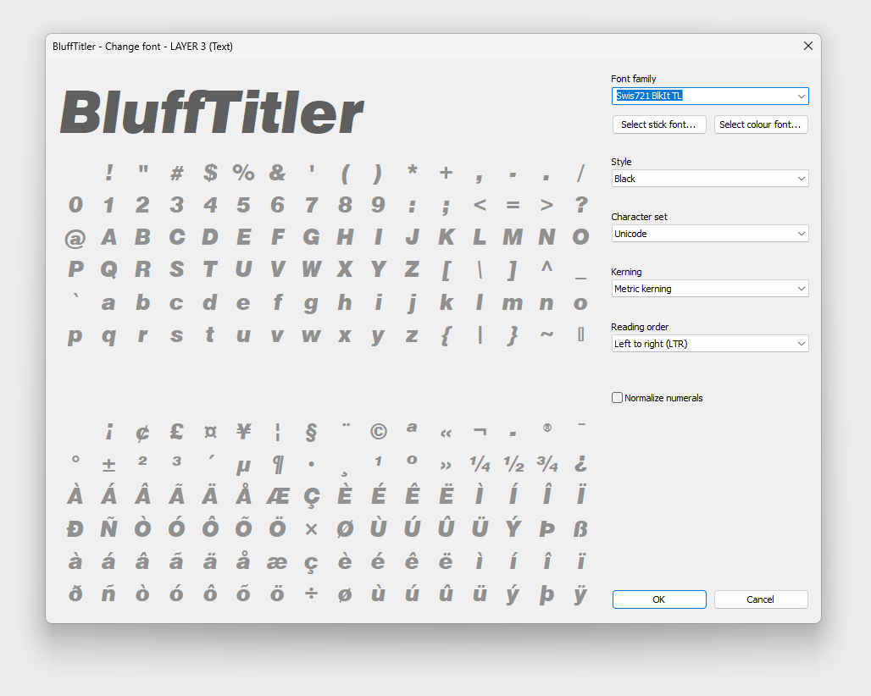Open the Font family dropdown arrow

[801, 96]
